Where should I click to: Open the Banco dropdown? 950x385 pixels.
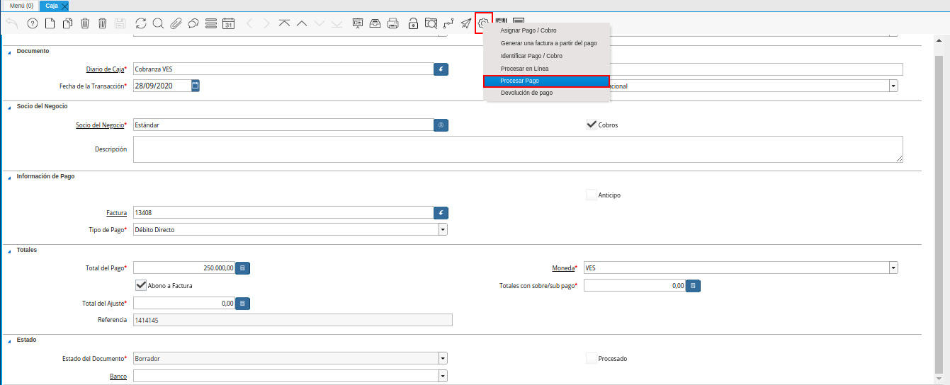tap(443, 377)
